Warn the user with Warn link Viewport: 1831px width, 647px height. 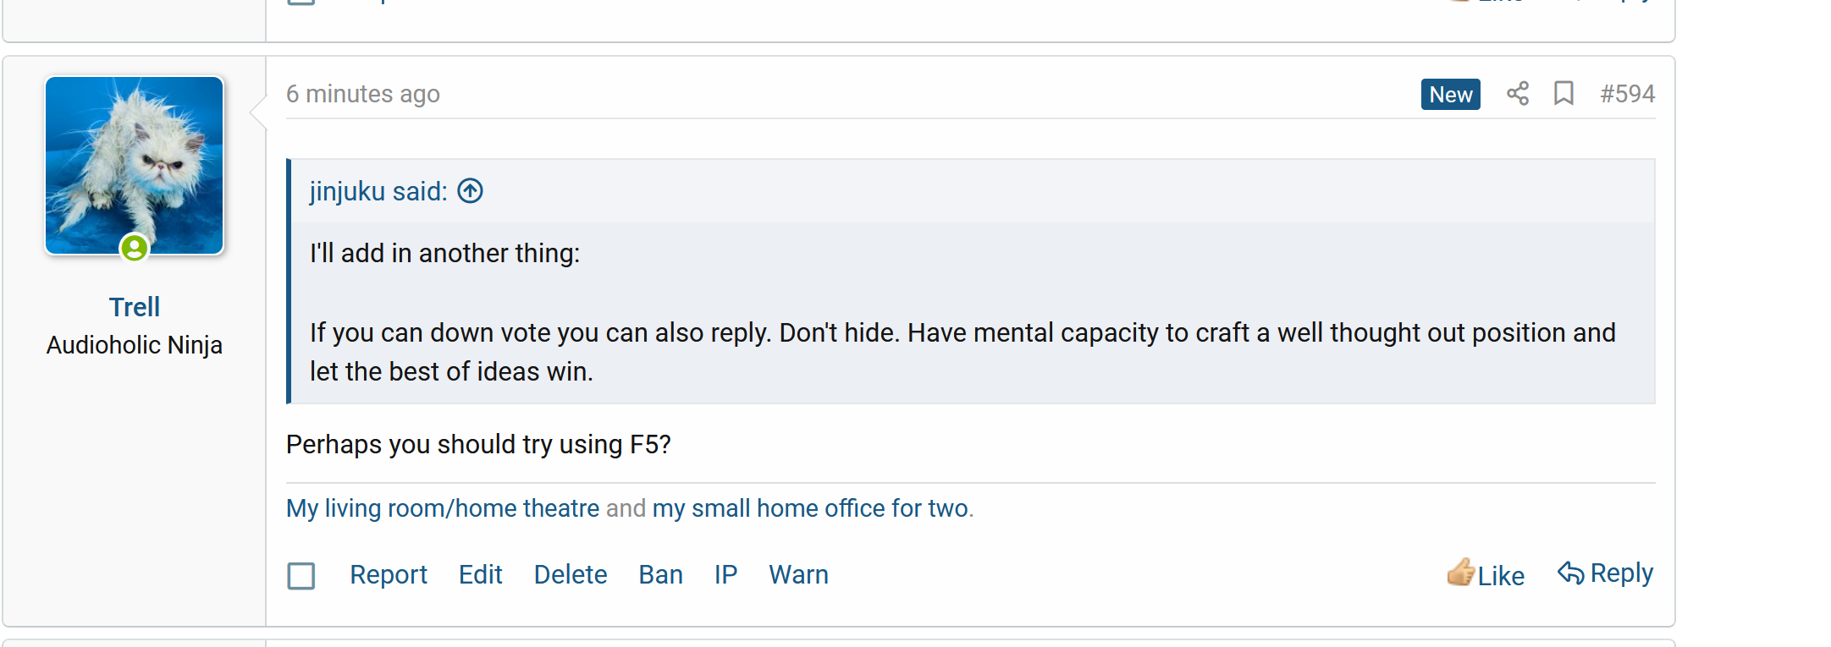[798, 575]
